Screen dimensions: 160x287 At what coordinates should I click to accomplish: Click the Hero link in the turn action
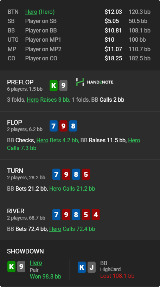pos(55,189)
